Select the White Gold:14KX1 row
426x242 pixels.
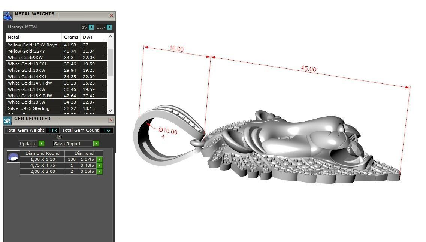pyautogui.click(x=56, y=77)
